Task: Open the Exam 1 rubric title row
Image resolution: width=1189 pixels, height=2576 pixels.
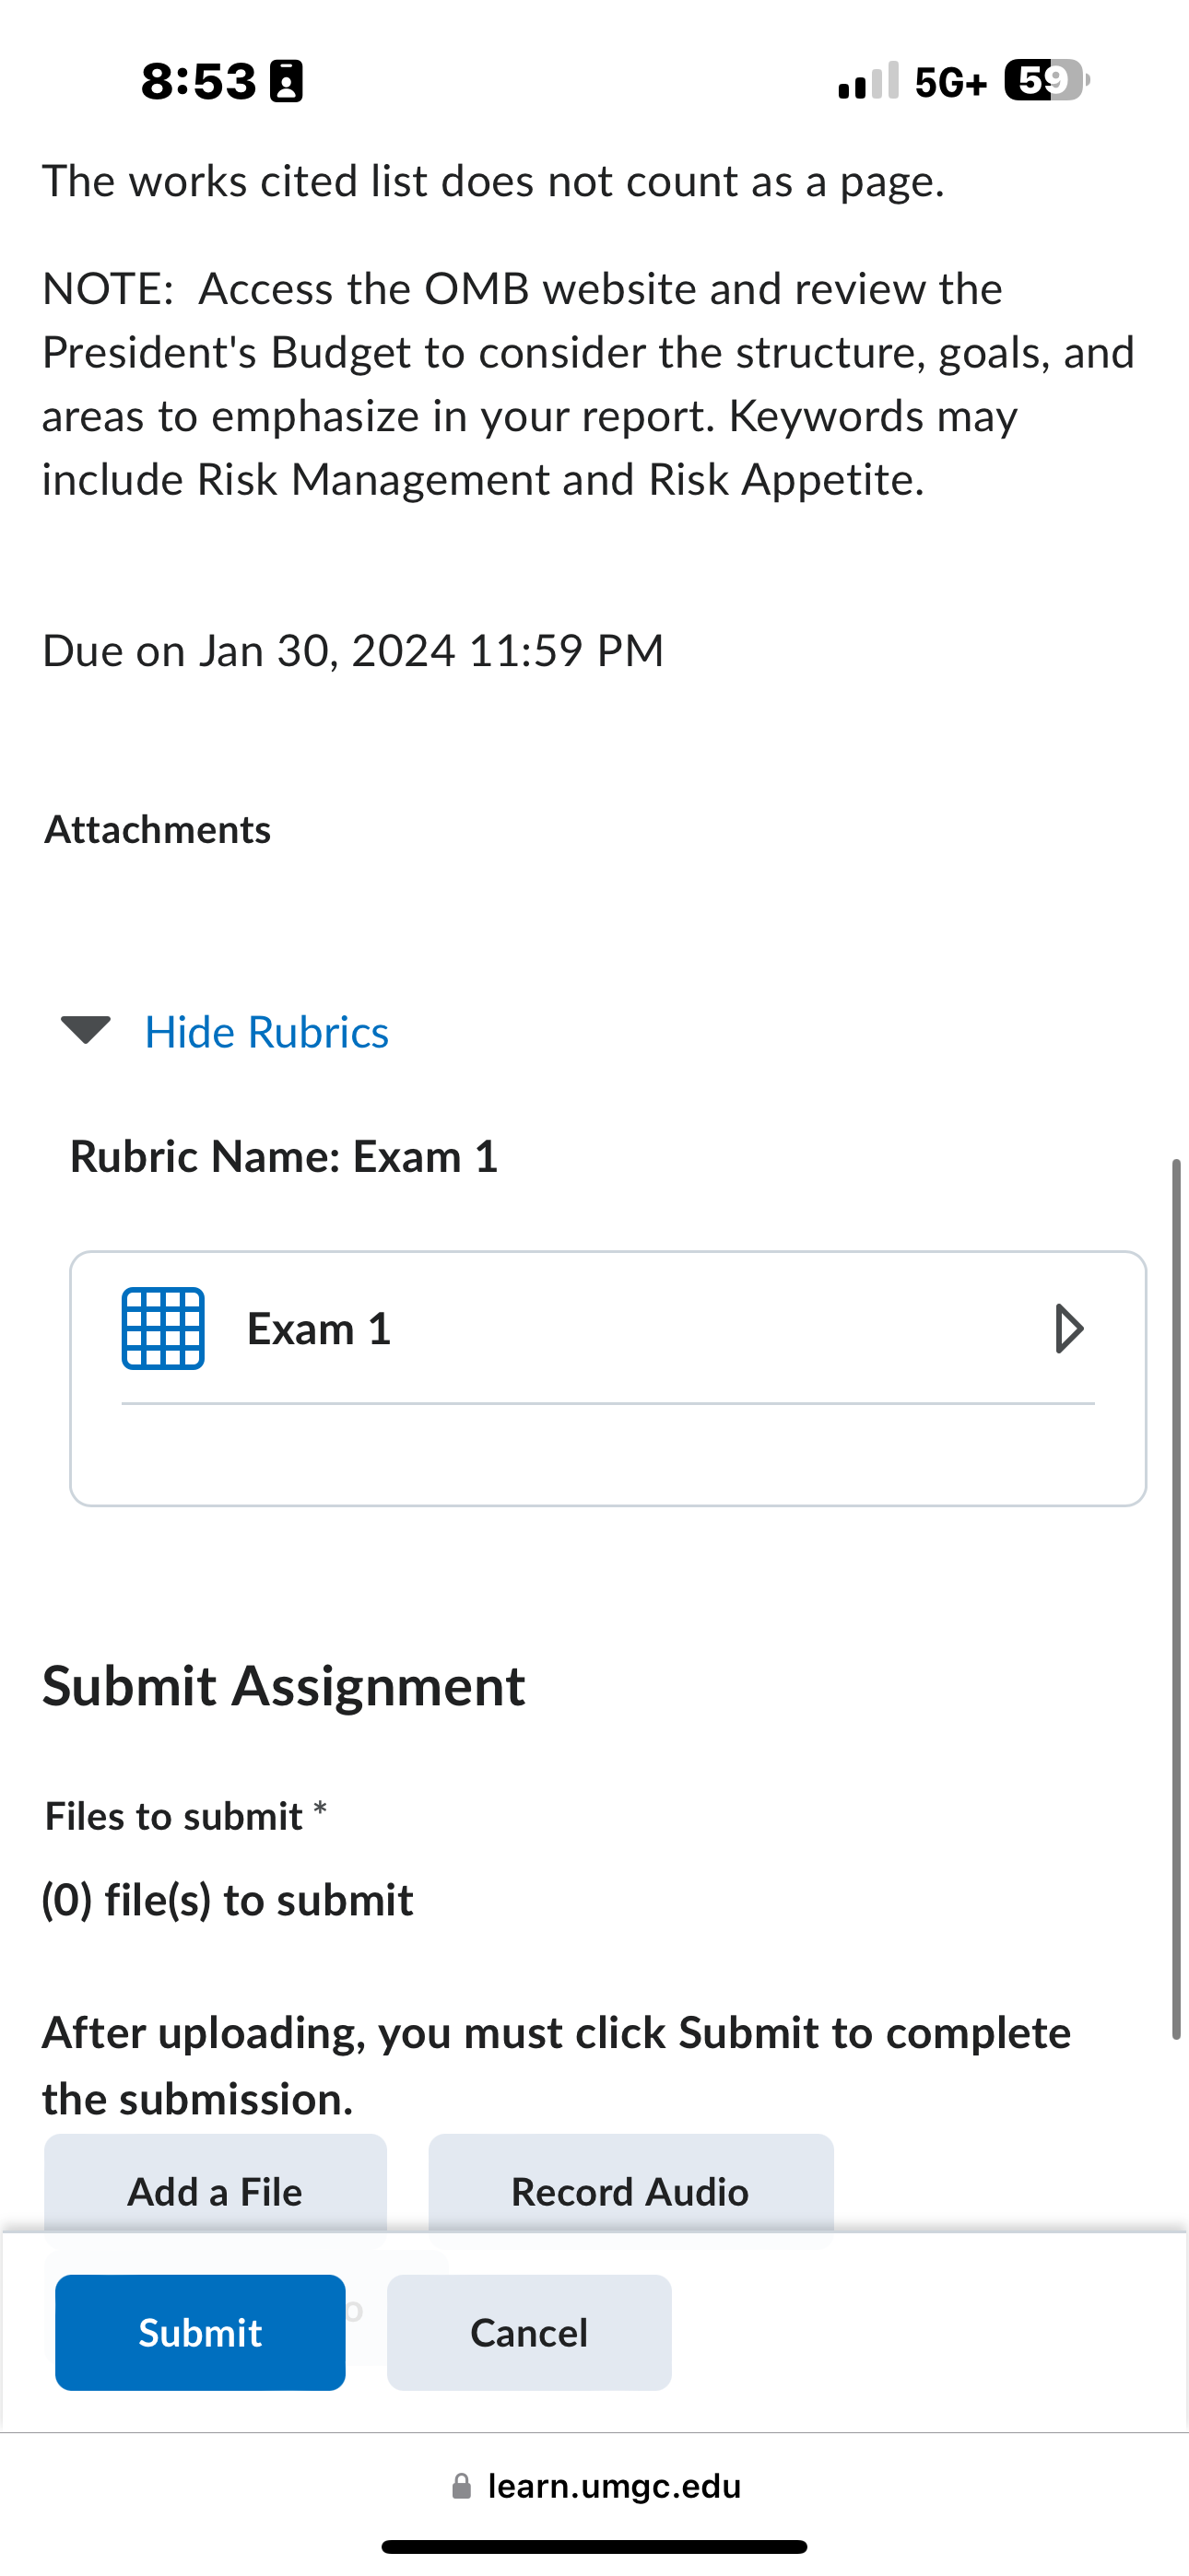Action: pos(607,1329)
